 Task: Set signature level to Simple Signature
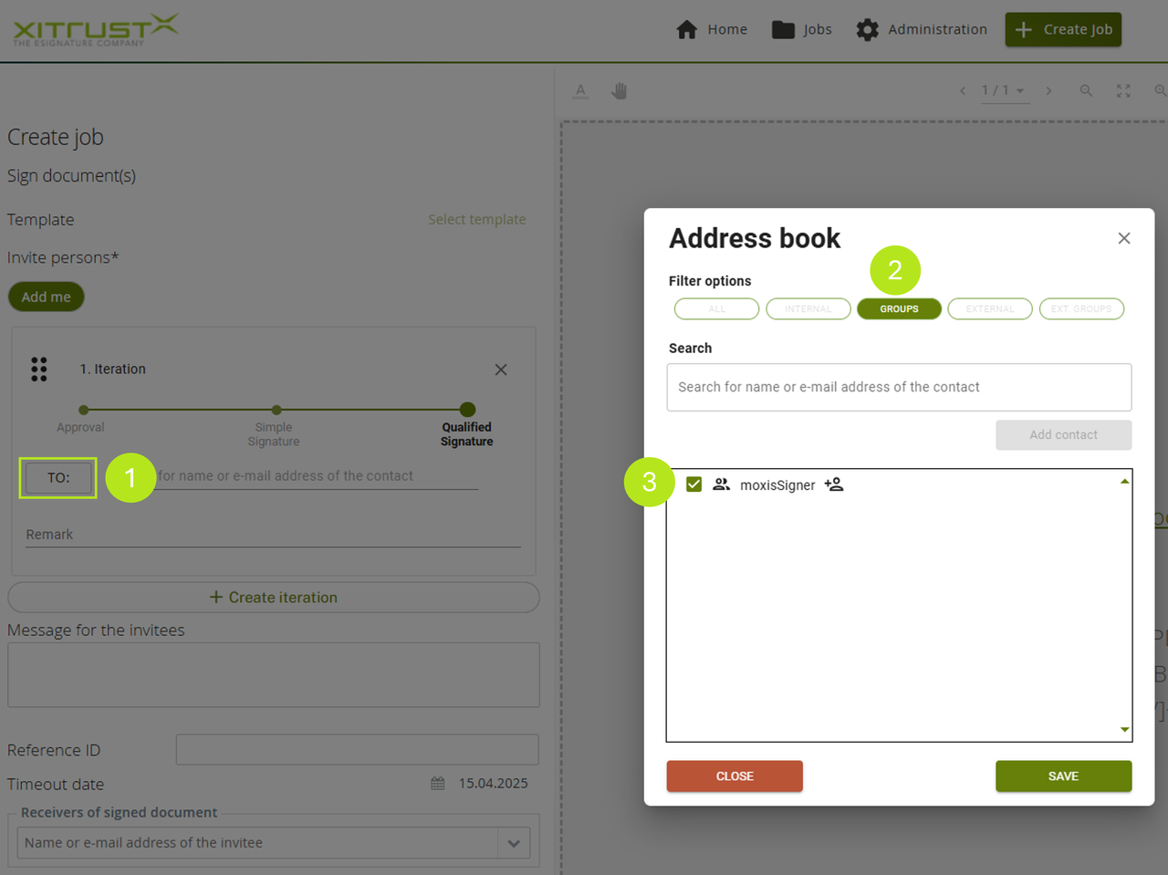(x=276, y=411)
